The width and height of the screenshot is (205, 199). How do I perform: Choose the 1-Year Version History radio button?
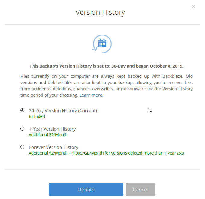coord(23,129)
